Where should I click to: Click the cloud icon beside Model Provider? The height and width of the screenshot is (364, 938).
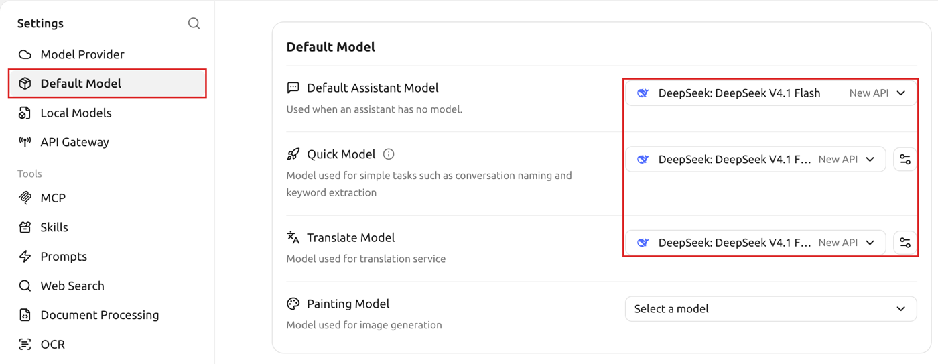[25, 54]
